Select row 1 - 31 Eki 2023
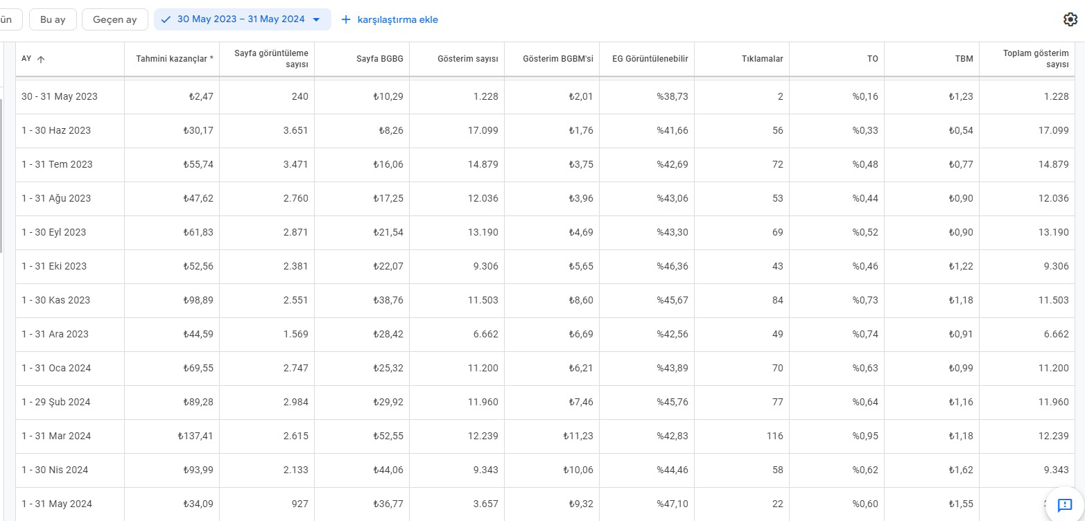 545,267
